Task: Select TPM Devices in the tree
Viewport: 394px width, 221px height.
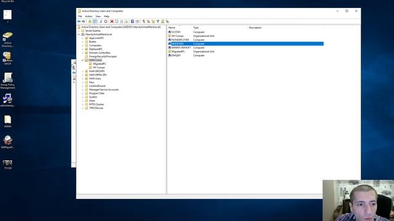Action: [x=96, y=108]
